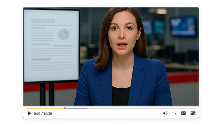Viewport: 222px width, 125px height.
Task: Enter fullscreen with the expand icon
Action: click(x=193, y=114)
